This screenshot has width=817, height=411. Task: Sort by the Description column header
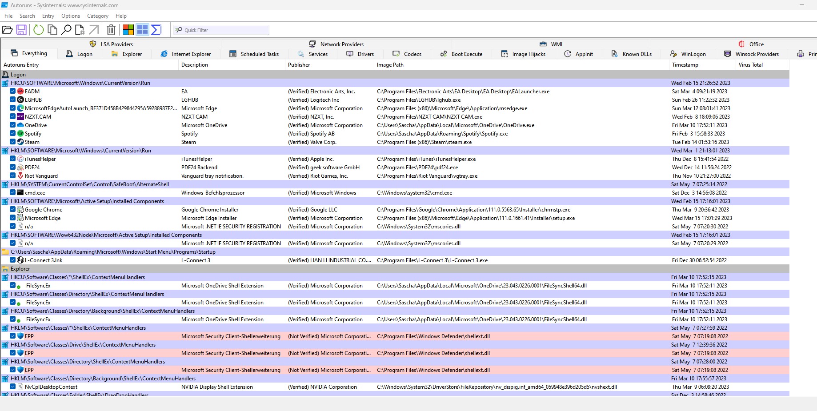(x=232, y=65)
